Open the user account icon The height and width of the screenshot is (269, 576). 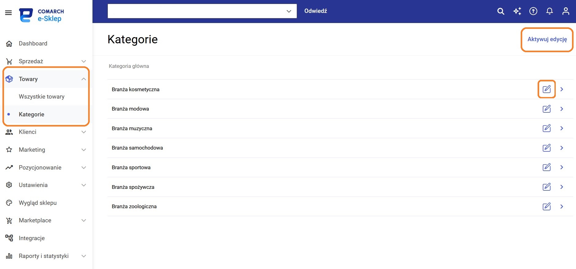[x=566, y=11]
